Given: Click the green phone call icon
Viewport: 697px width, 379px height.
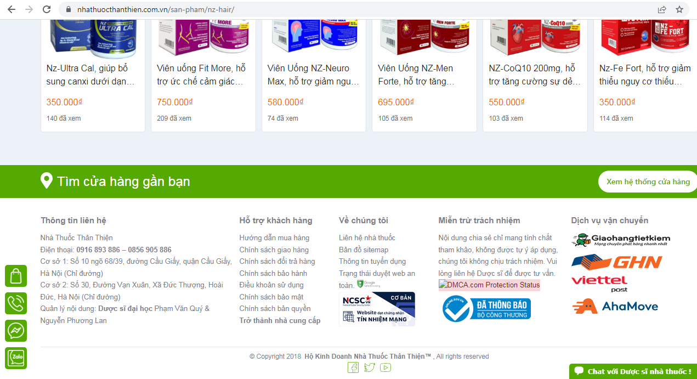Looking at the screenshot, I should [16, 303].
